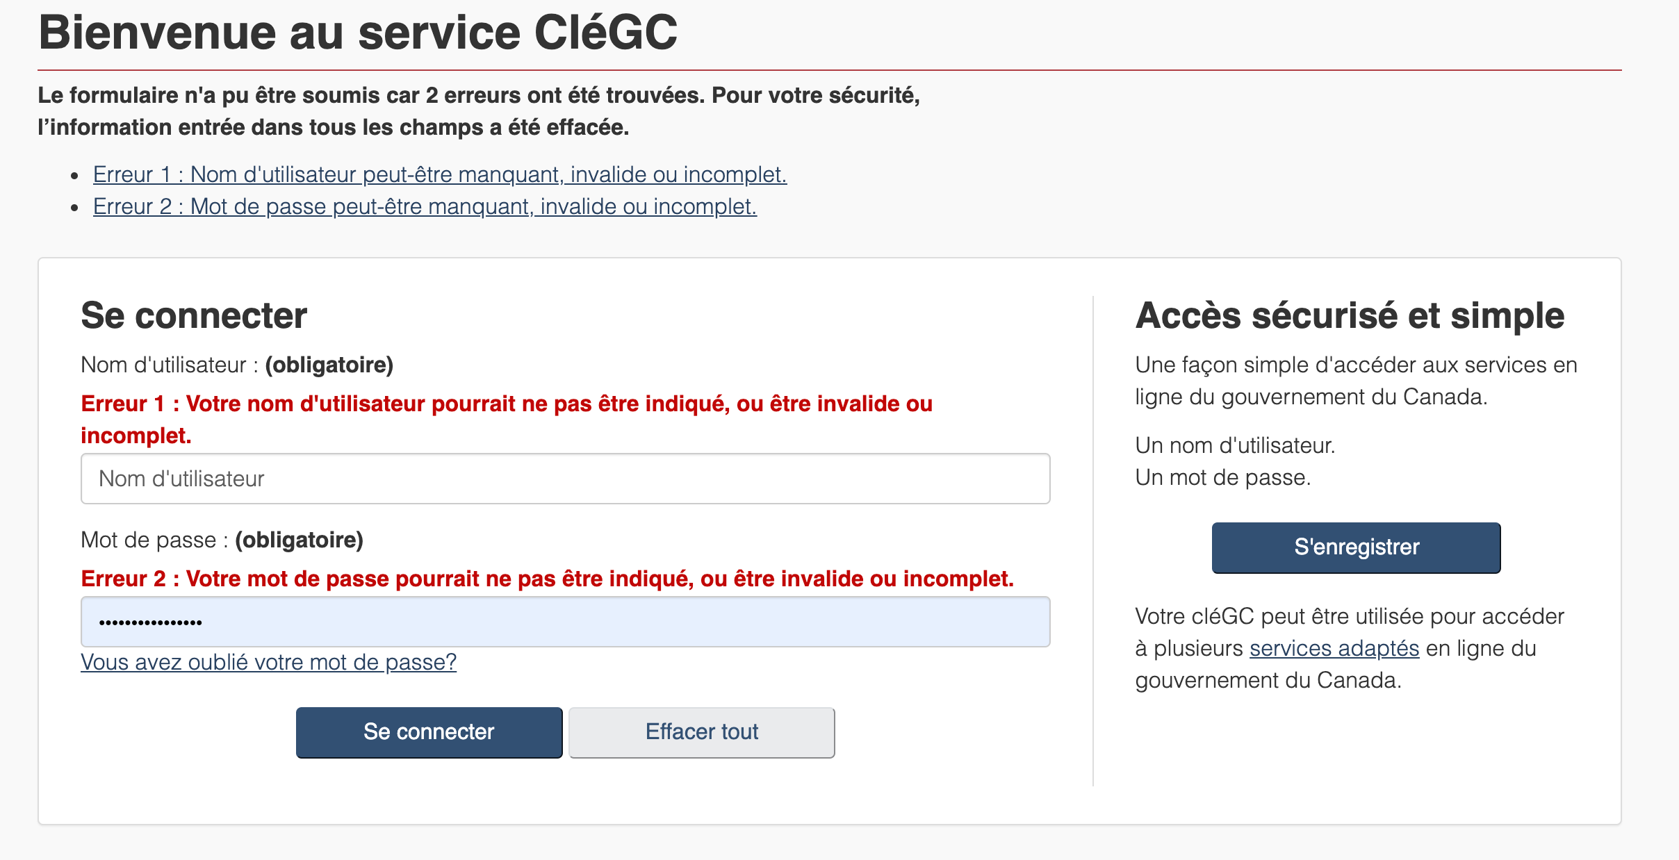Click the red Erreur 2 message above password field
Image resolution: width=1679 pixels, height=860 pixels.
click(547, 579)
